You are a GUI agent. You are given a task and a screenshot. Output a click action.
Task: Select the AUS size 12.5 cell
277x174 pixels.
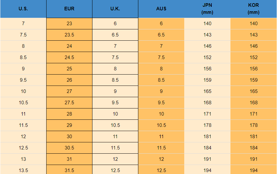[161, 170]
